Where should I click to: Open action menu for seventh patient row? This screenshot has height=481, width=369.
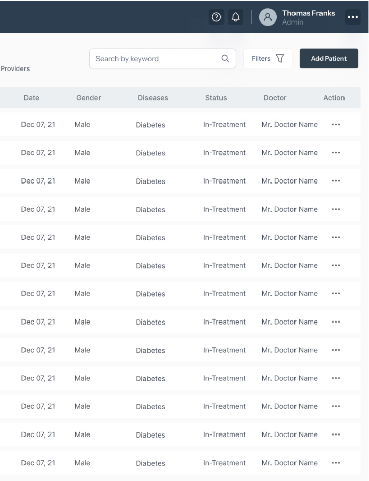[336, 293]
